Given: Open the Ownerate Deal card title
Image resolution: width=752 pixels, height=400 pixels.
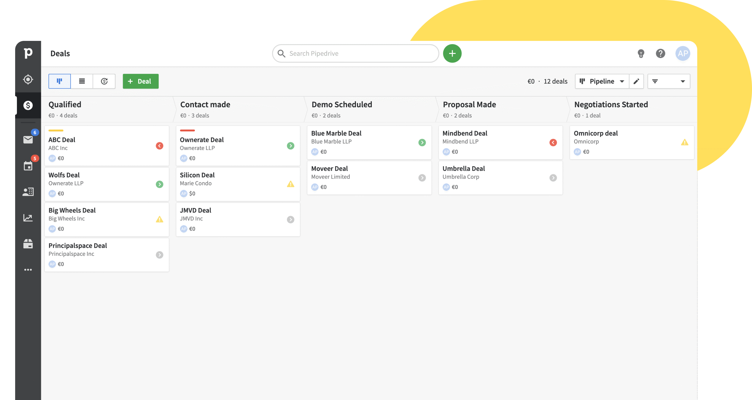Looking at the screenshot, I should (x=202, y=140).
